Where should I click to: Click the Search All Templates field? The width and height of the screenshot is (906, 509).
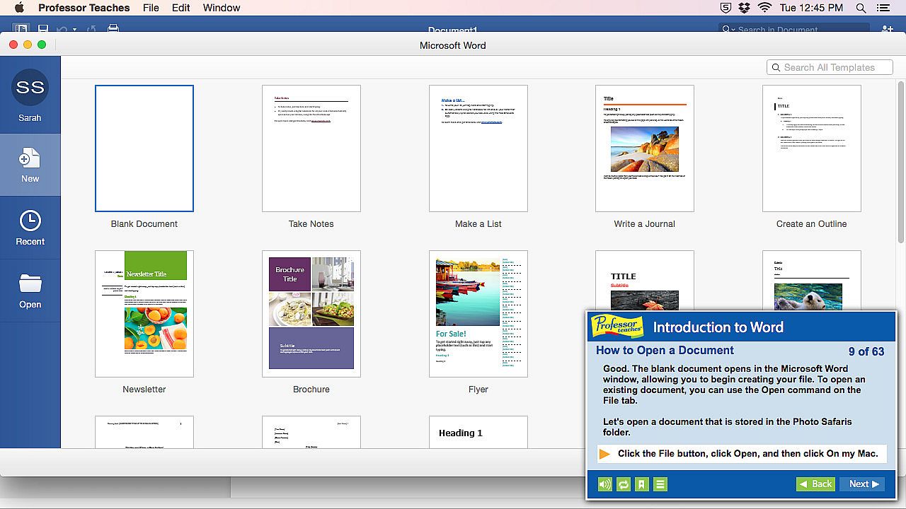(830, 67)
